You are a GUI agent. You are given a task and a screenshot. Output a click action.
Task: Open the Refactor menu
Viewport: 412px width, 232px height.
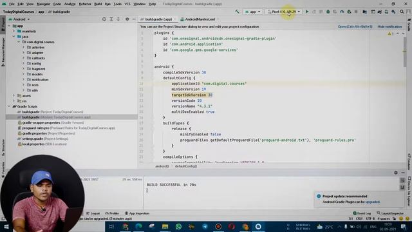click(85, 4)
